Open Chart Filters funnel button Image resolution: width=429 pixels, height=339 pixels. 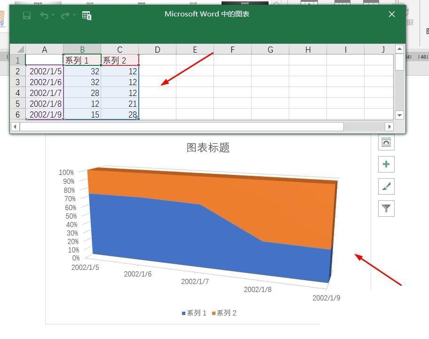(386, 208)
